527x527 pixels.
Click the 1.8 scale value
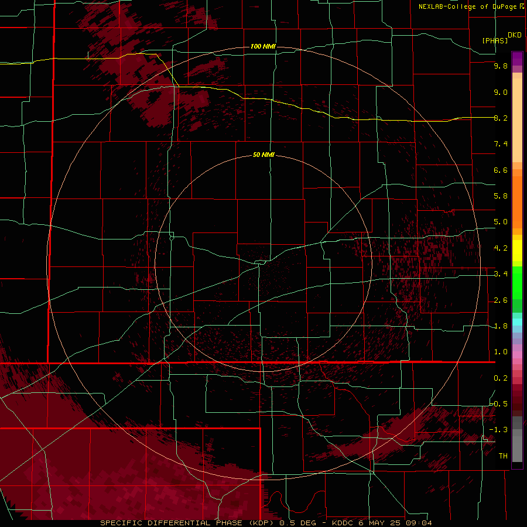(501, 326)
